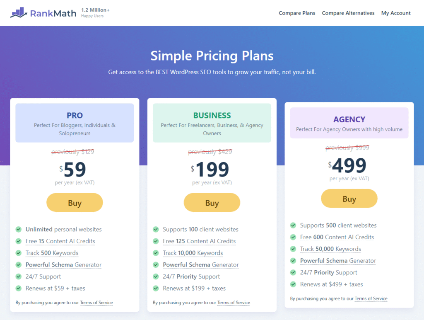The width and height of the screenshot is (424, 320).
Task: Click checkmark icon next to Track 500 Keywords
Action: click(19, 253)
